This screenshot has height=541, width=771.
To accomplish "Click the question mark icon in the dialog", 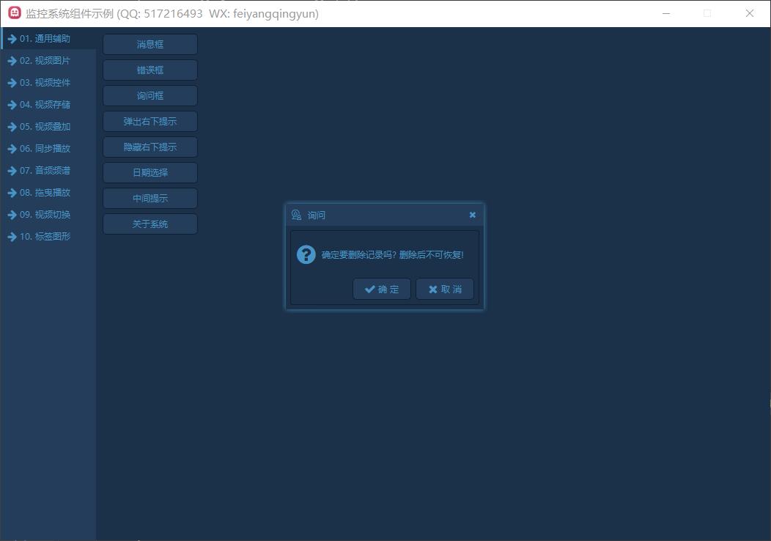I will [x=306, y=254].
